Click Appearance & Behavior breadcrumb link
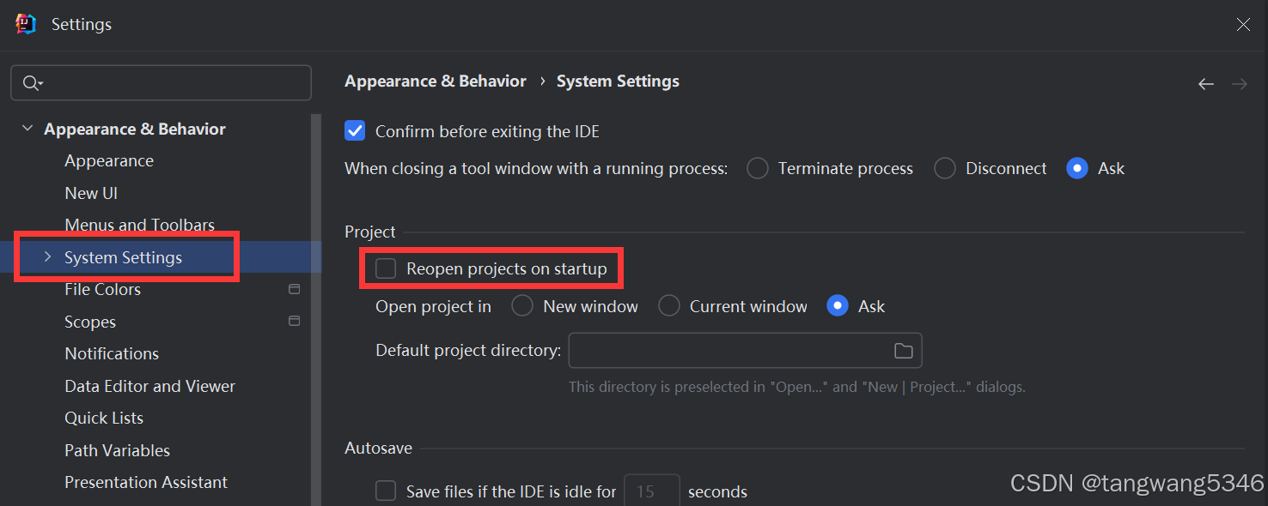Image resolution: width=1268 pixels, height=506 pixels. [x=436, y=81]
